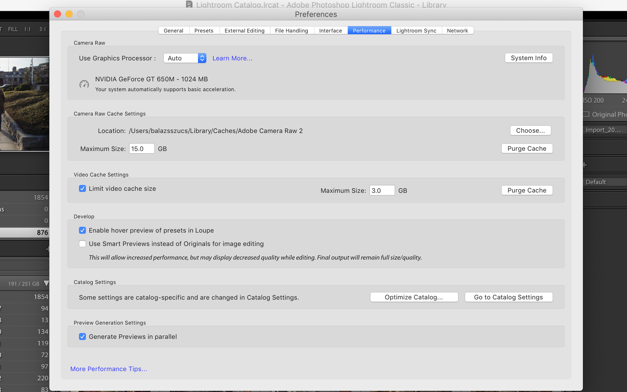
Task: Toggle Limit video cache size checkbox
Action: click(x=82, y=189)
